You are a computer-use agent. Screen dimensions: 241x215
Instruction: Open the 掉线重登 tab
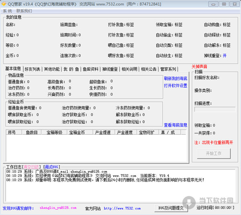[110, 69]
